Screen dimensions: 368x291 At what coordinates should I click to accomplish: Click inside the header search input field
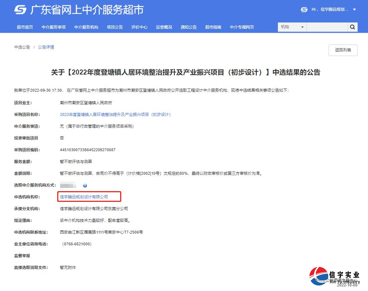click(327, 27)
